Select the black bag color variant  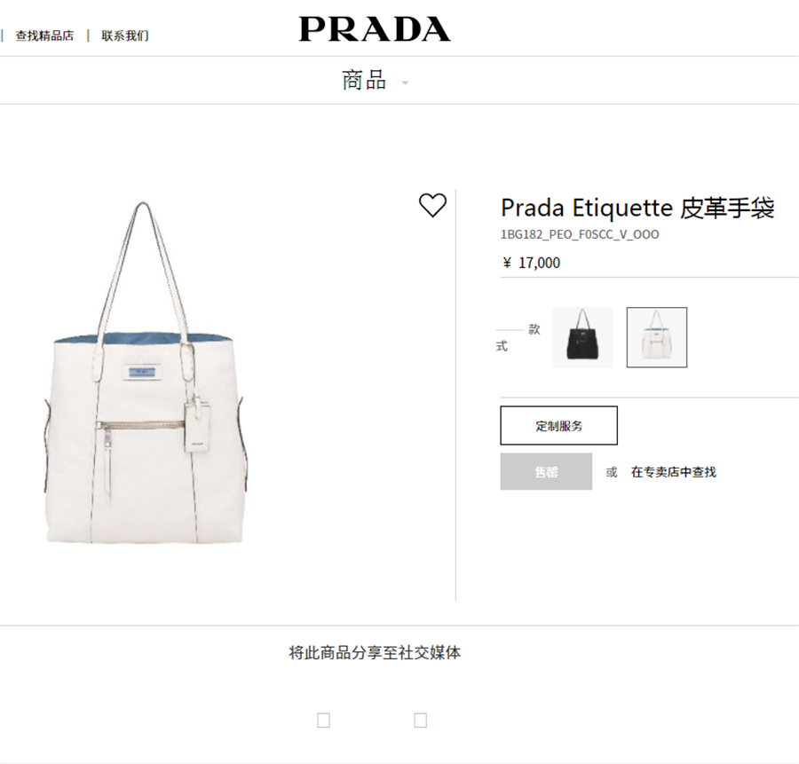(x=582, y=337)
